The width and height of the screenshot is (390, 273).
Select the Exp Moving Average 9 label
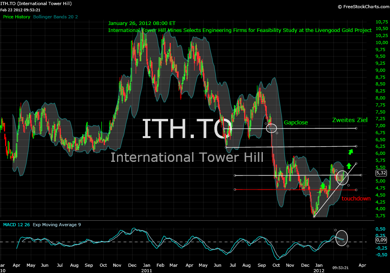pos(57,225)
